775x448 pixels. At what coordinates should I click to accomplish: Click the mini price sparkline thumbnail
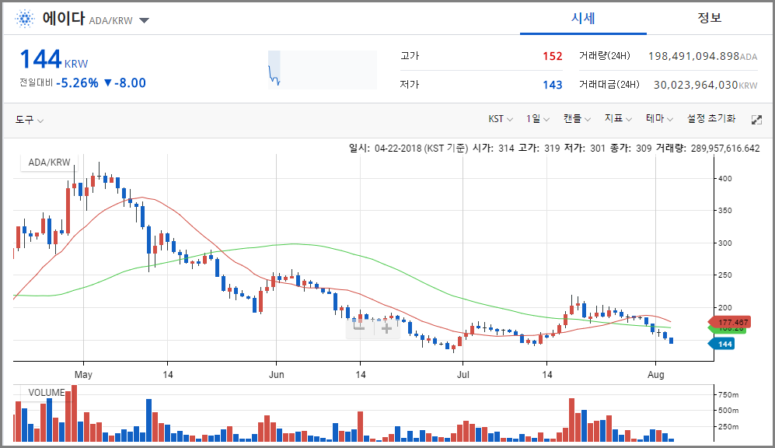pos(322,69)
